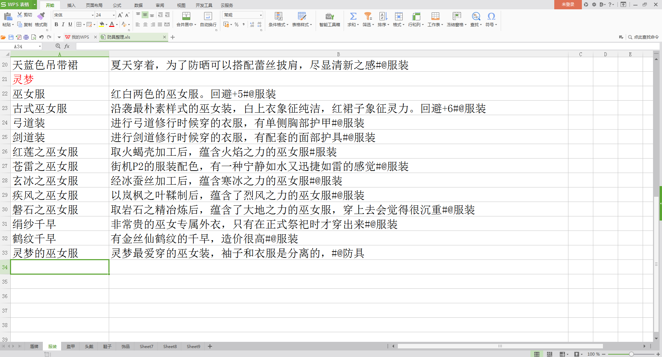Select cell containing 红莲之巫女服

[x=60, y=152]
